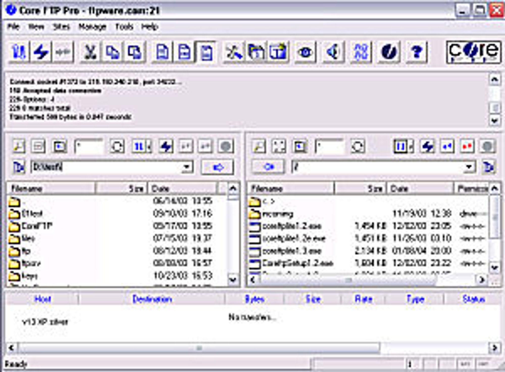
Task: Click the eye view icon
Action: tap(305, 52)
